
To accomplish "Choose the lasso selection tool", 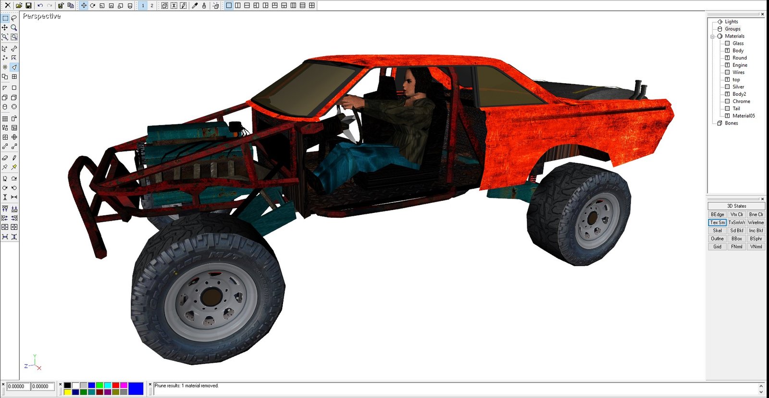I will [x=14, y=18].
